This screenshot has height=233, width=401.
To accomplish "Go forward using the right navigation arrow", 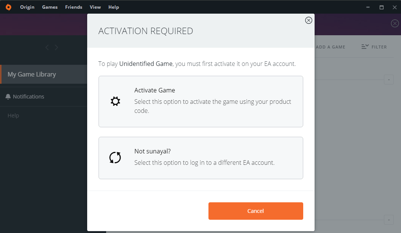I will pyautogui.click(x=56, y=47).
